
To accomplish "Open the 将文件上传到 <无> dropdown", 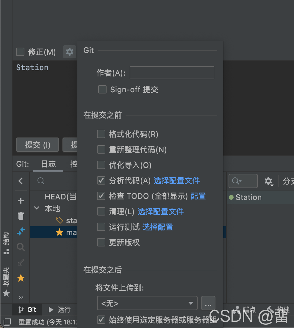I will pyautogui.click(x=147, y=303).
